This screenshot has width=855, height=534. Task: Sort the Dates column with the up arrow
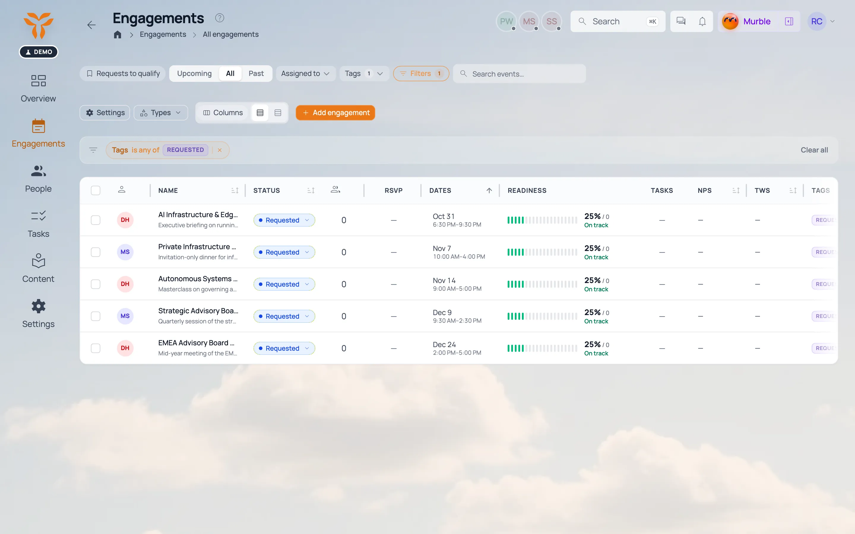pyautogui.click(x=489, y=190)
